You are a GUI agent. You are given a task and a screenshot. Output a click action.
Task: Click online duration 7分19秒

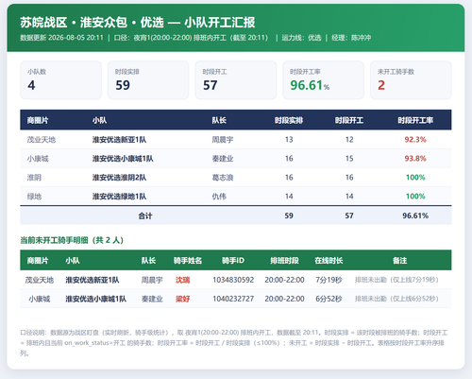(x=329, y=280)
